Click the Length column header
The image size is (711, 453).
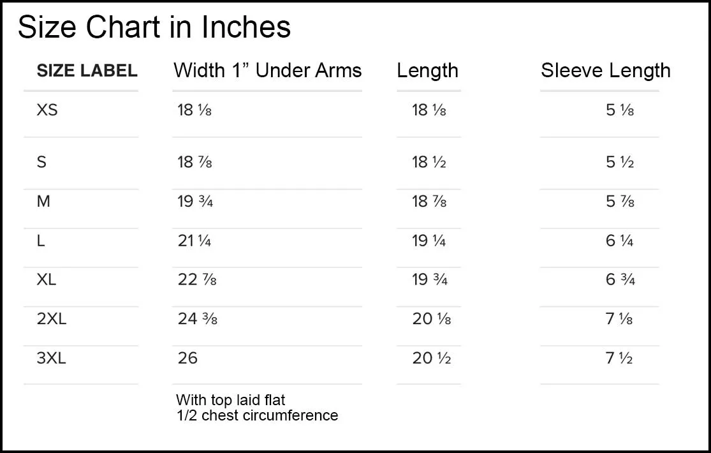coord(427,71)
